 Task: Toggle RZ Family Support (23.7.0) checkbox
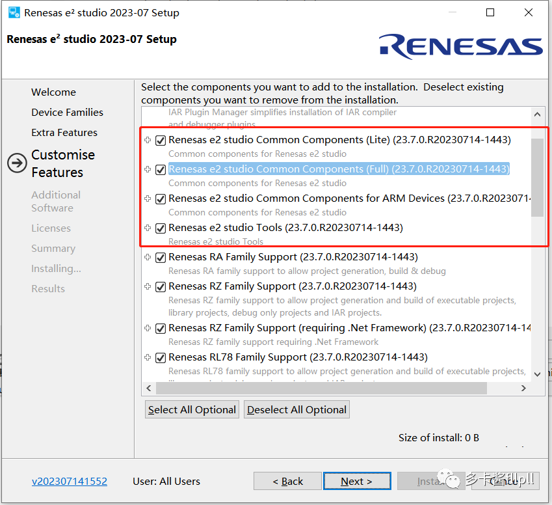(161, 286)
